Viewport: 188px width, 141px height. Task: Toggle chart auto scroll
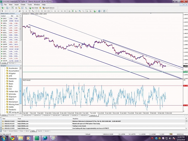(x=87, y=11)
